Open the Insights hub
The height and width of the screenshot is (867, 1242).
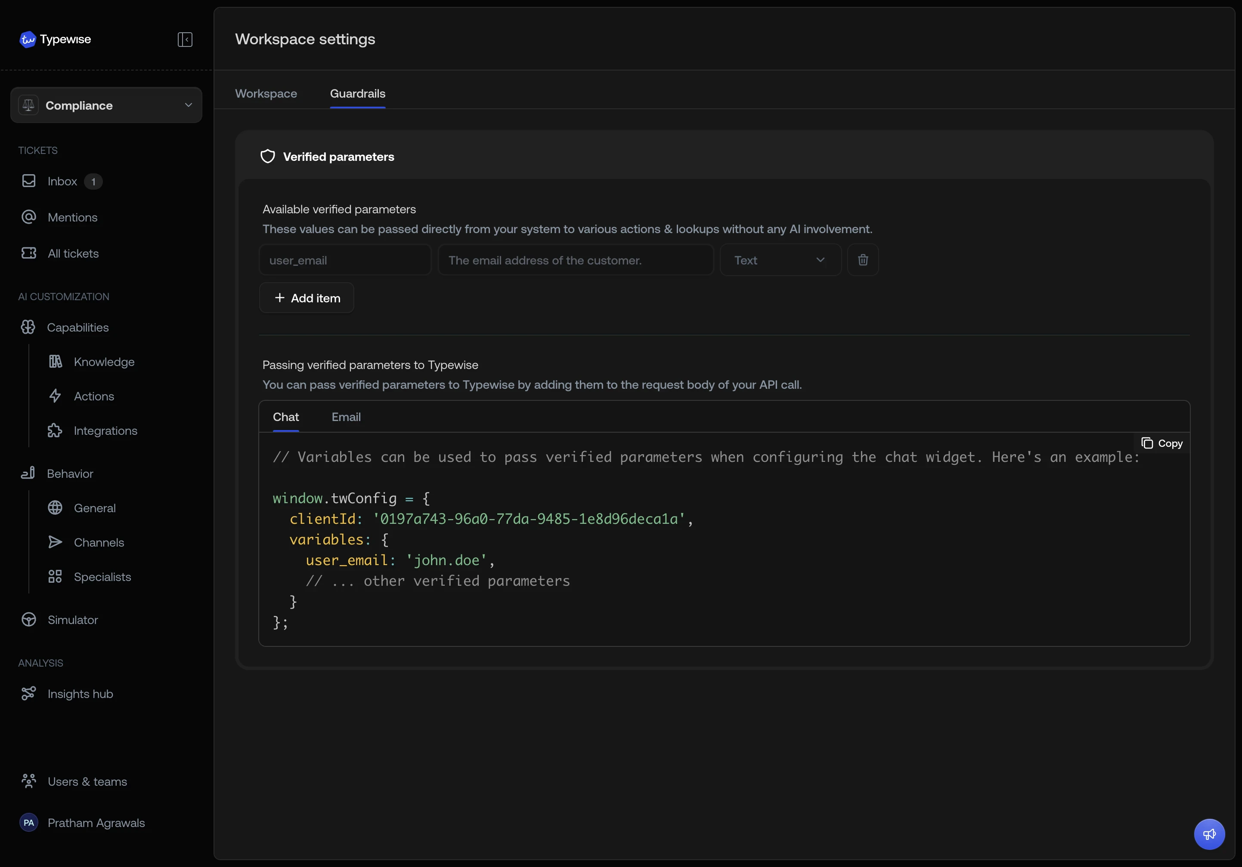click(80, 694)
